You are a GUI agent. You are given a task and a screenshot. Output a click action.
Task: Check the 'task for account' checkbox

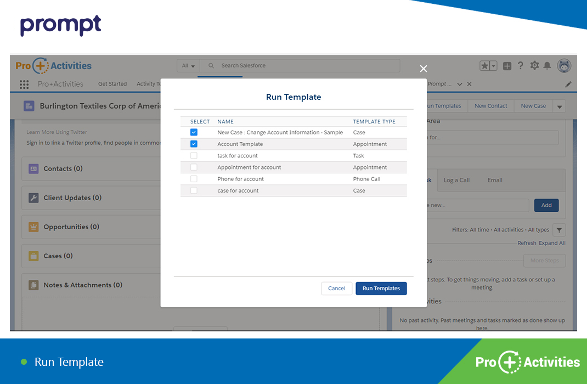tap(194, 156)
